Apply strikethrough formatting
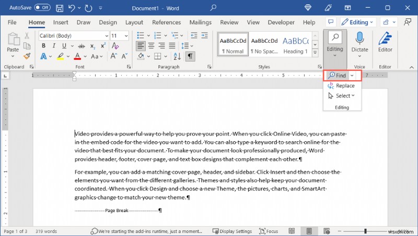Image resolution: width=418 pixels, height=236 pixels. [82, 46]
